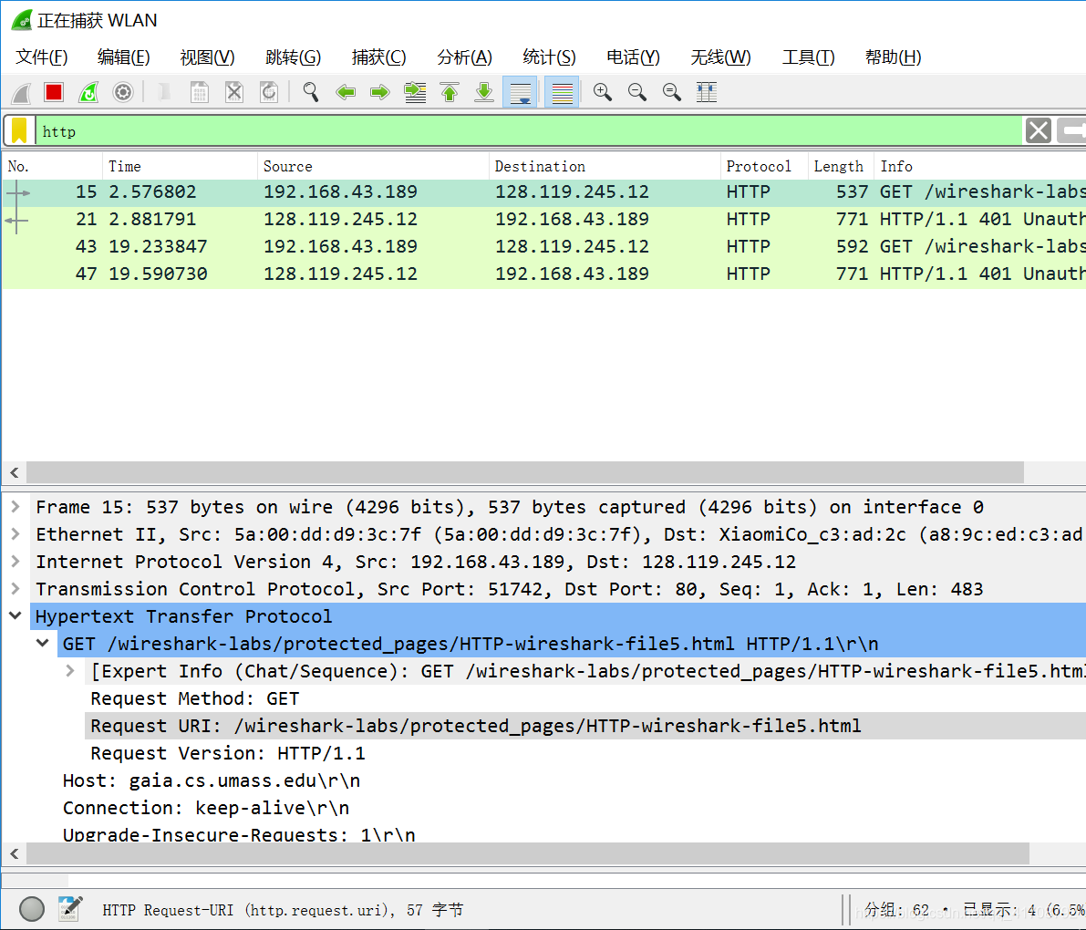Zoom in on packet text
The height and width of the screenshot is (930, 1086).
(603, 92)
